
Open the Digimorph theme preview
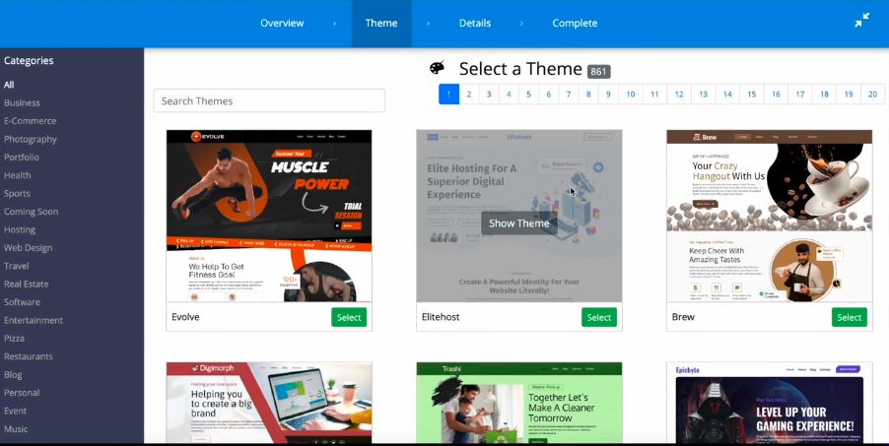tap(269, 403)
